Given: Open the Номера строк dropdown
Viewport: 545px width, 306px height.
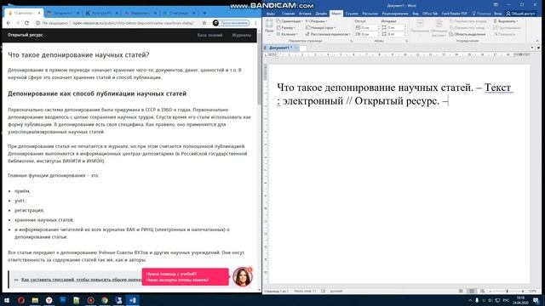Looking at the screenshot, I should tap(320, 28).
